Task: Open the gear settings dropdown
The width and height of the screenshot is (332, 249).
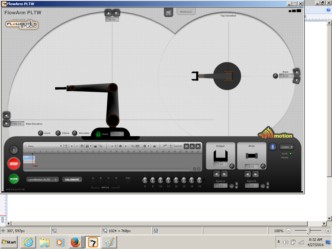Action: tap(146, 146)
